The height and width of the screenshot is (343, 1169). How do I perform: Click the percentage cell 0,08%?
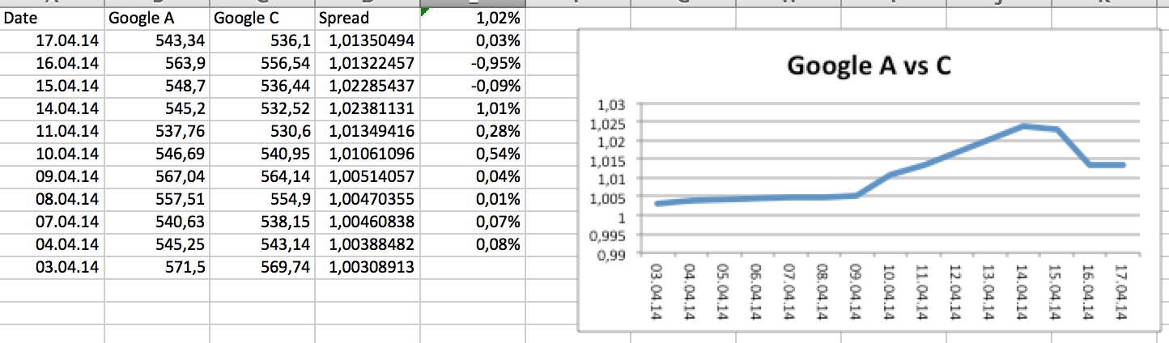(x=473, y=243)
